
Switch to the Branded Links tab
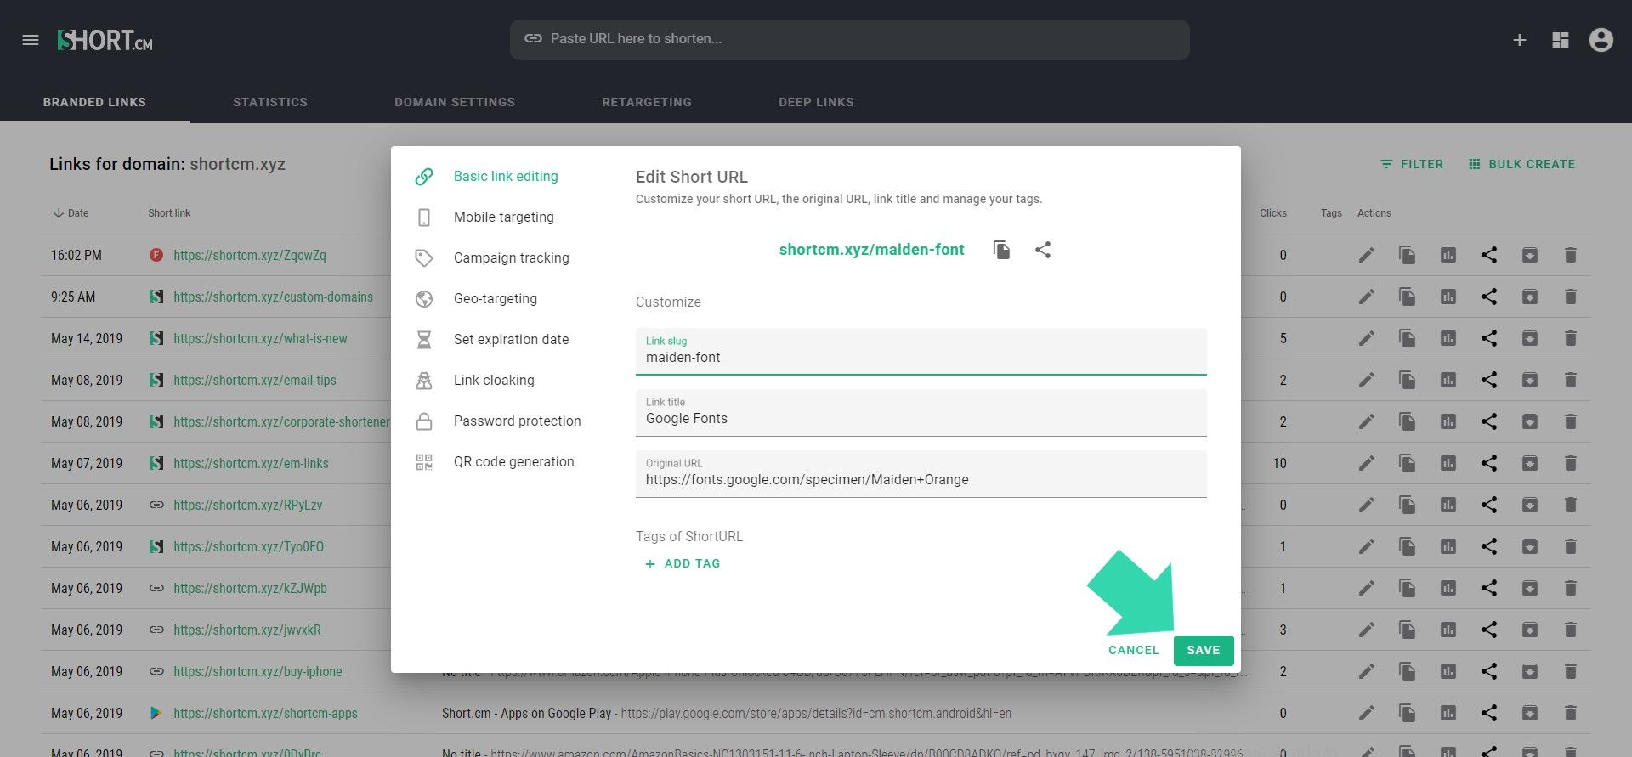[x=94, y=102]
